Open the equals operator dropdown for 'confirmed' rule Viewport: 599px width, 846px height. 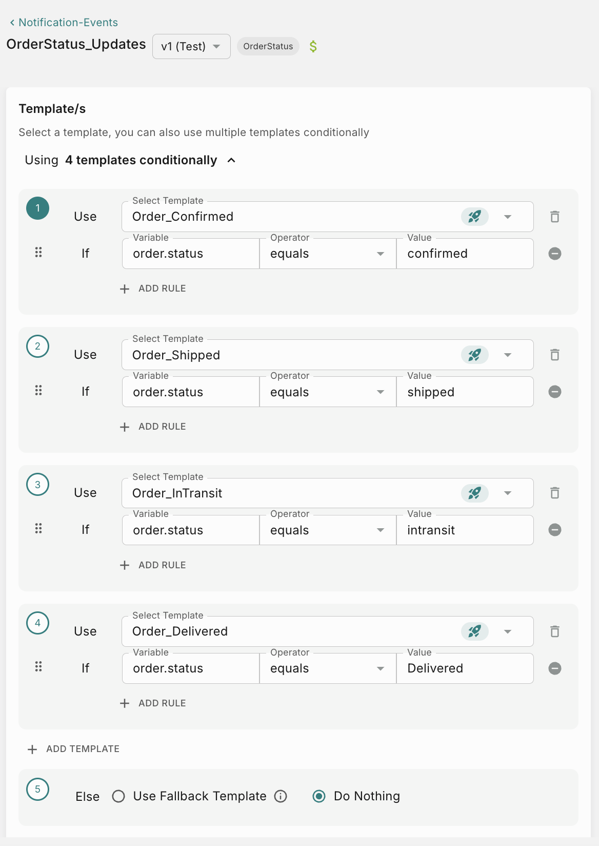click(x=380, y=254)
